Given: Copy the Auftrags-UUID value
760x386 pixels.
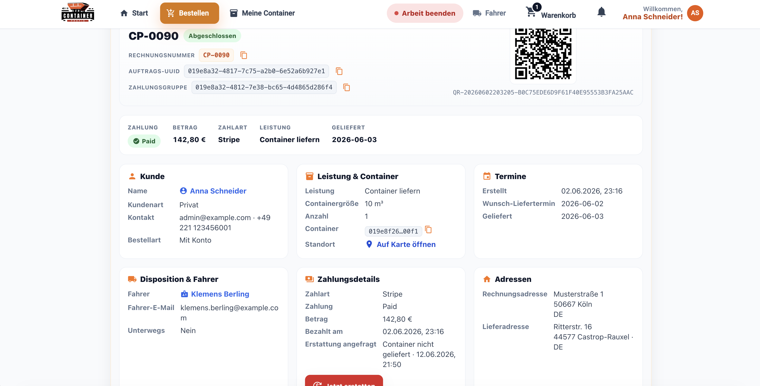Looking at the screenshot, I should [x=339, y=71].
